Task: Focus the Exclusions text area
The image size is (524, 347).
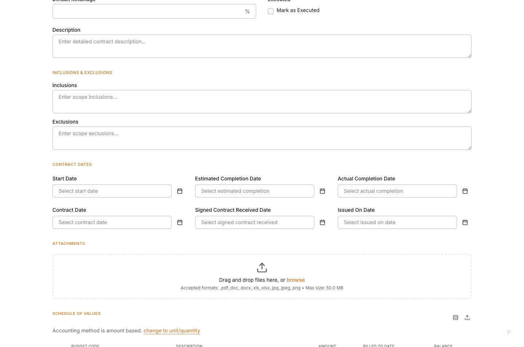Action: pos(262,138)
